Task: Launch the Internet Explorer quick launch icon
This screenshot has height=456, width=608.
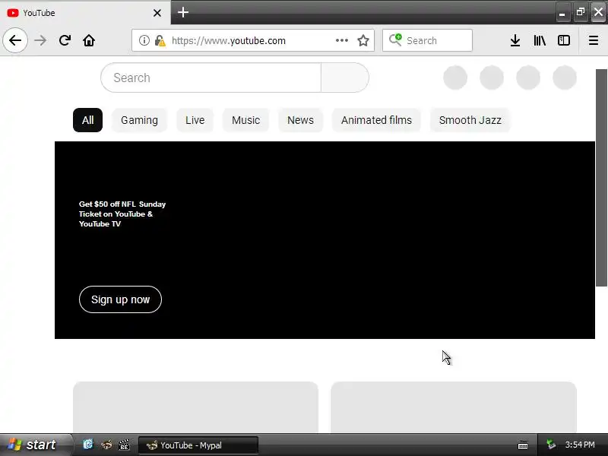Action: point(88,445)
